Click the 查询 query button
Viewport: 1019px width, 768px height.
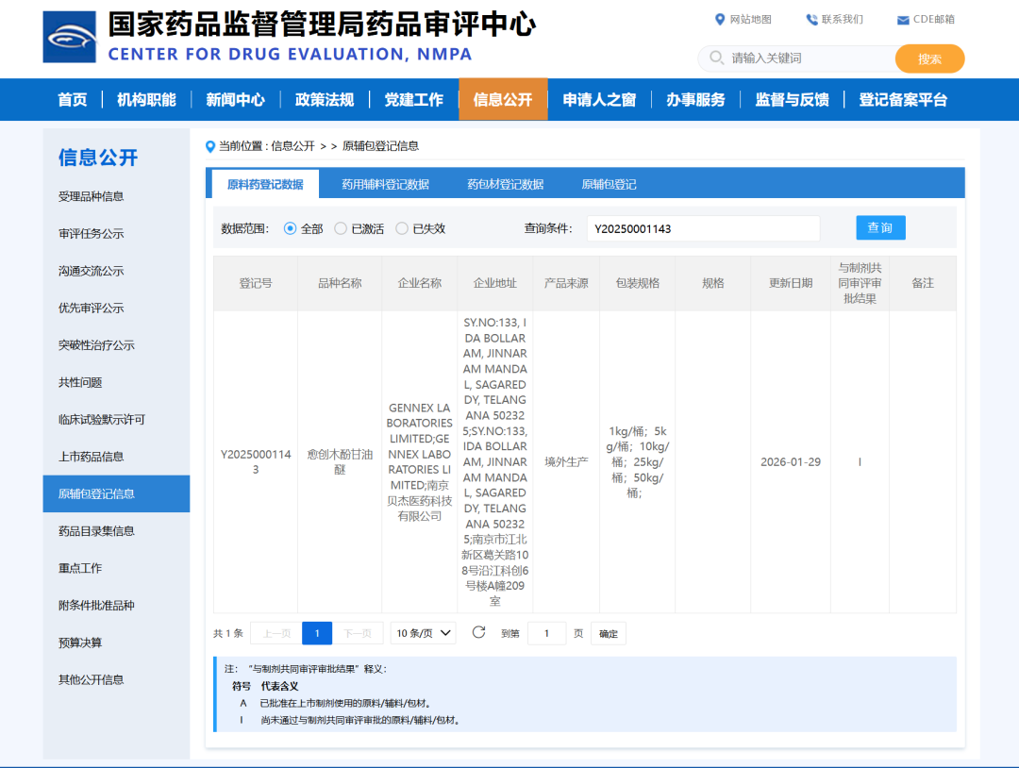pos(880,227)
